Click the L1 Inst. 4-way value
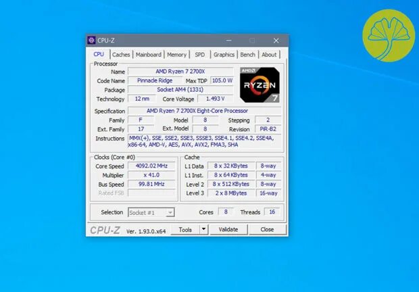419x292 pixels. 268,175
